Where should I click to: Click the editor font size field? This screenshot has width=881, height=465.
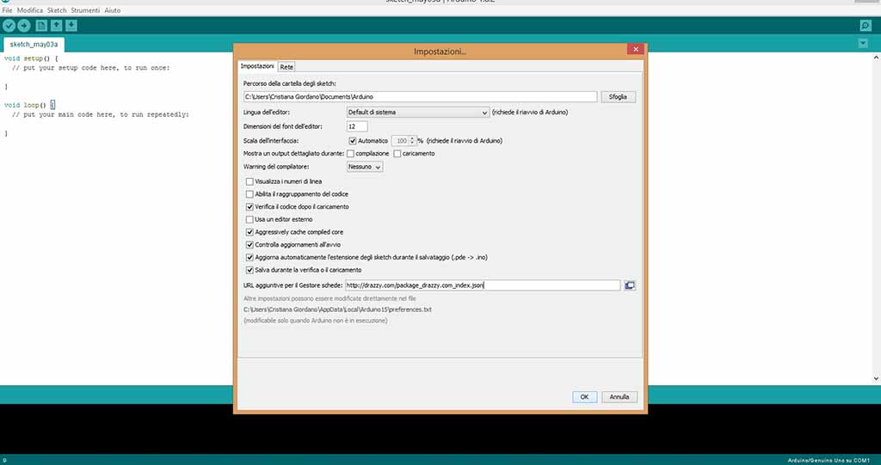click(x=357, y=126)
